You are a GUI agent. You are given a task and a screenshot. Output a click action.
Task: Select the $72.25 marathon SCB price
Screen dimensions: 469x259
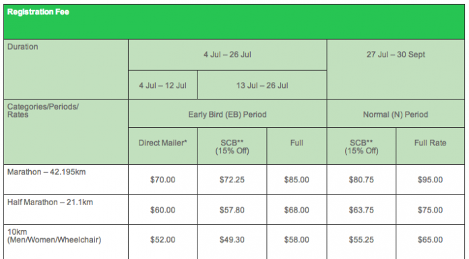[232, 180]
